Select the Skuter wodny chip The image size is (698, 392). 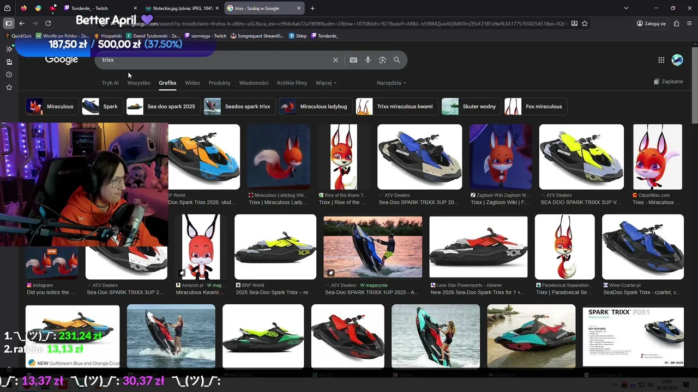pos(471,106)
